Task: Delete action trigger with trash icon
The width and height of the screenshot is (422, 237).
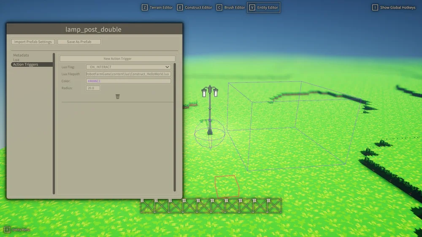Action: tap(118, 96)
